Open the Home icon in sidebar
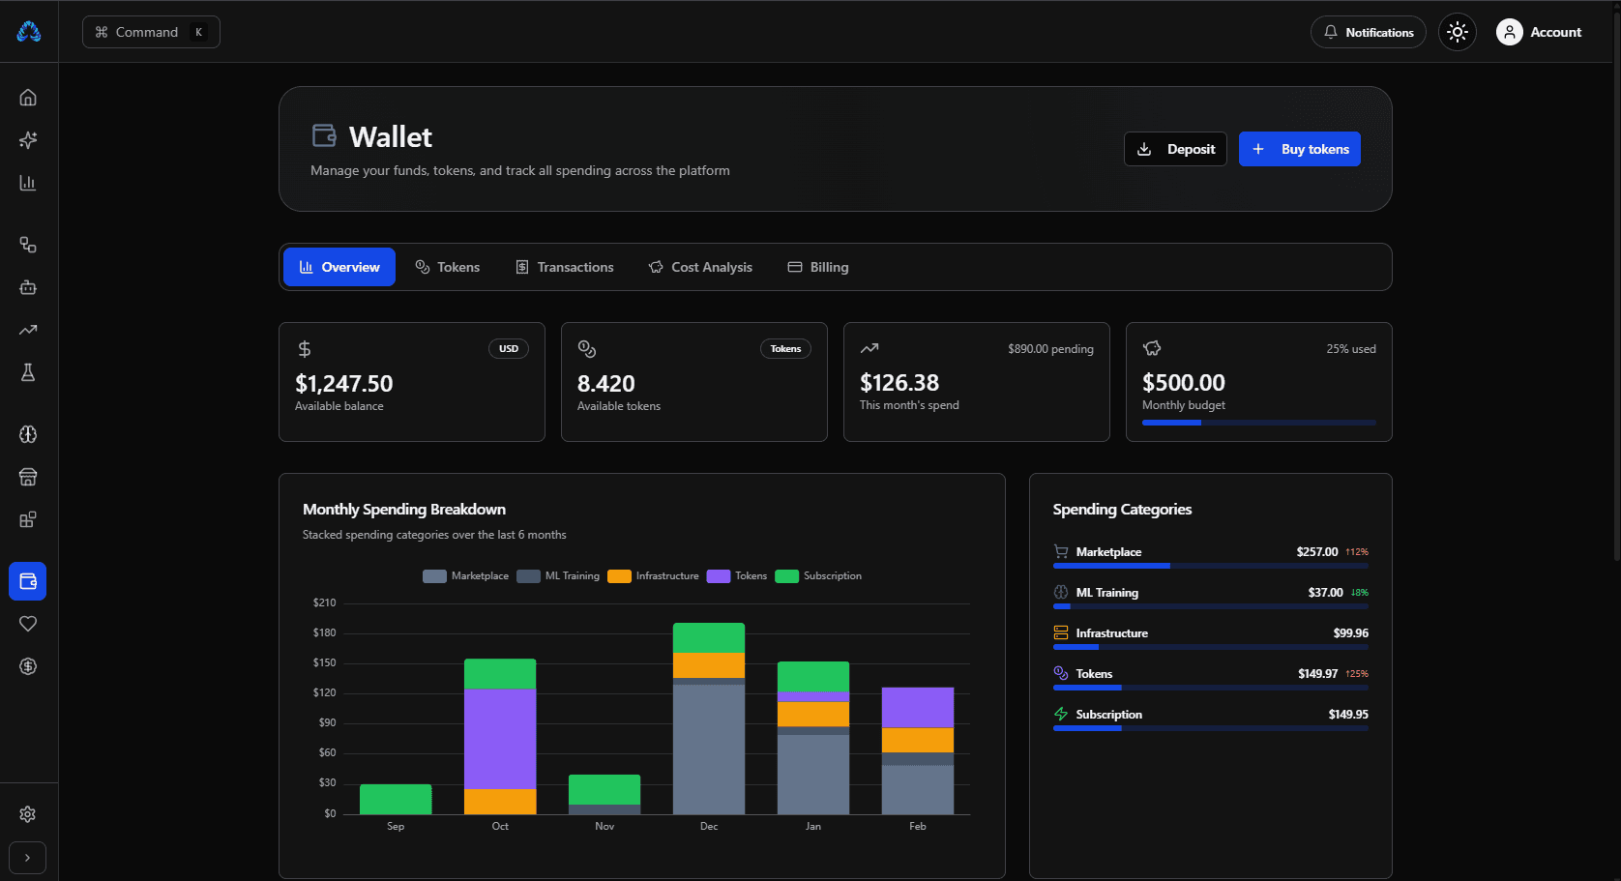The width and height of the screenshot is (1621, 881). [x=28, y=98]
